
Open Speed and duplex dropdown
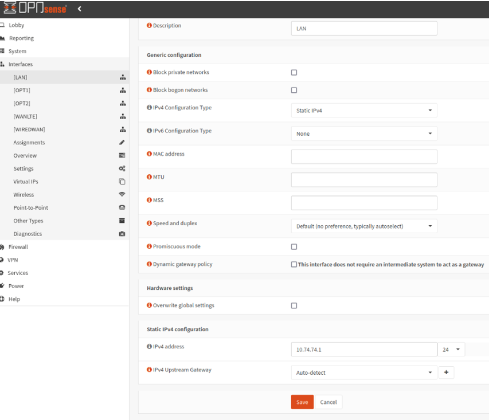[364, 226]
